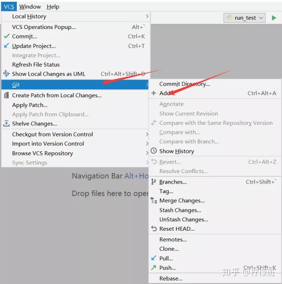Select Pull... in Git submenu
Viewport: 282px width, 284px height.
pos(215,258)
